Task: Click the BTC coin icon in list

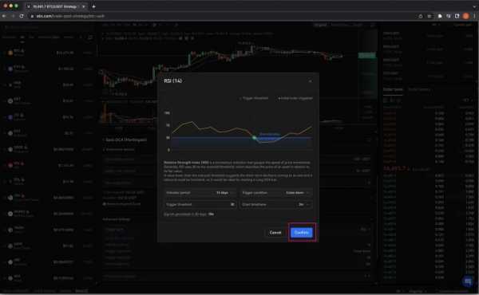Action: click(10, 53)
